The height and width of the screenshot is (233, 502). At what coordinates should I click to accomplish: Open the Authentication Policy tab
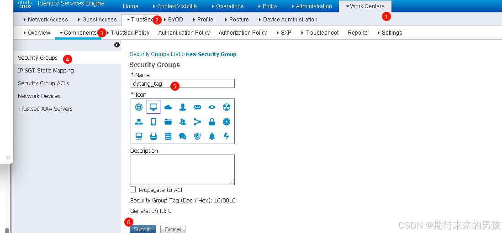[184, 32]
